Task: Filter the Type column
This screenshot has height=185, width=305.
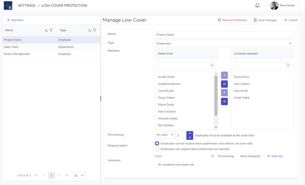Action: point(94,31)
